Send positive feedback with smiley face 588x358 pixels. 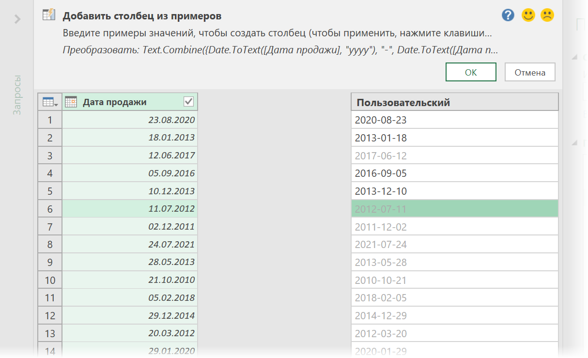tap(528, 16)
